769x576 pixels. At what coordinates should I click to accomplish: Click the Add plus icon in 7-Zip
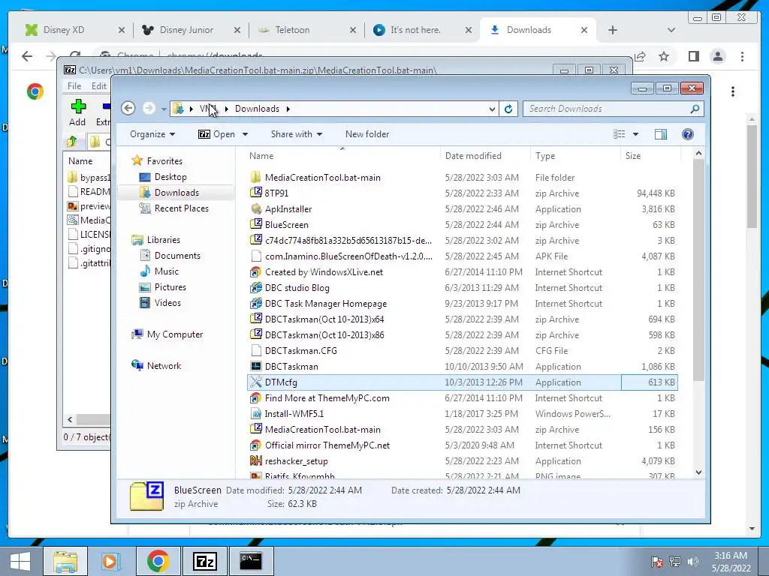click(x=78, y=106)
